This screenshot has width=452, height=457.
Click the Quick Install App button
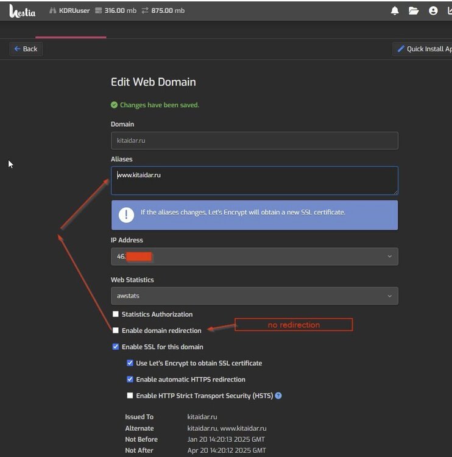[424, 49]
